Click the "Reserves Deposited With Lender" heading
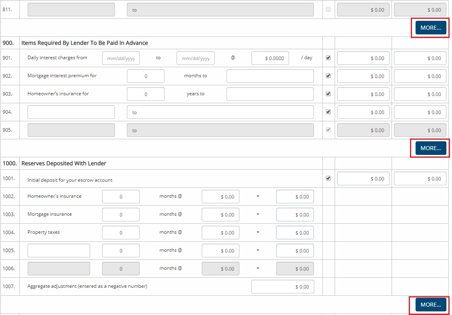452x315 pixels. pyautogui.click(x=64, y=163)
